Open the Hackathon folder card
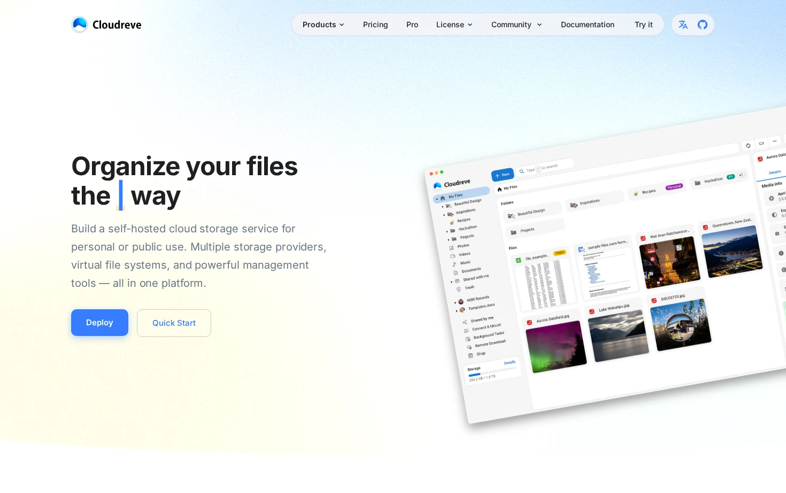Viewport: 786px width, 493px height. (719, 178)
